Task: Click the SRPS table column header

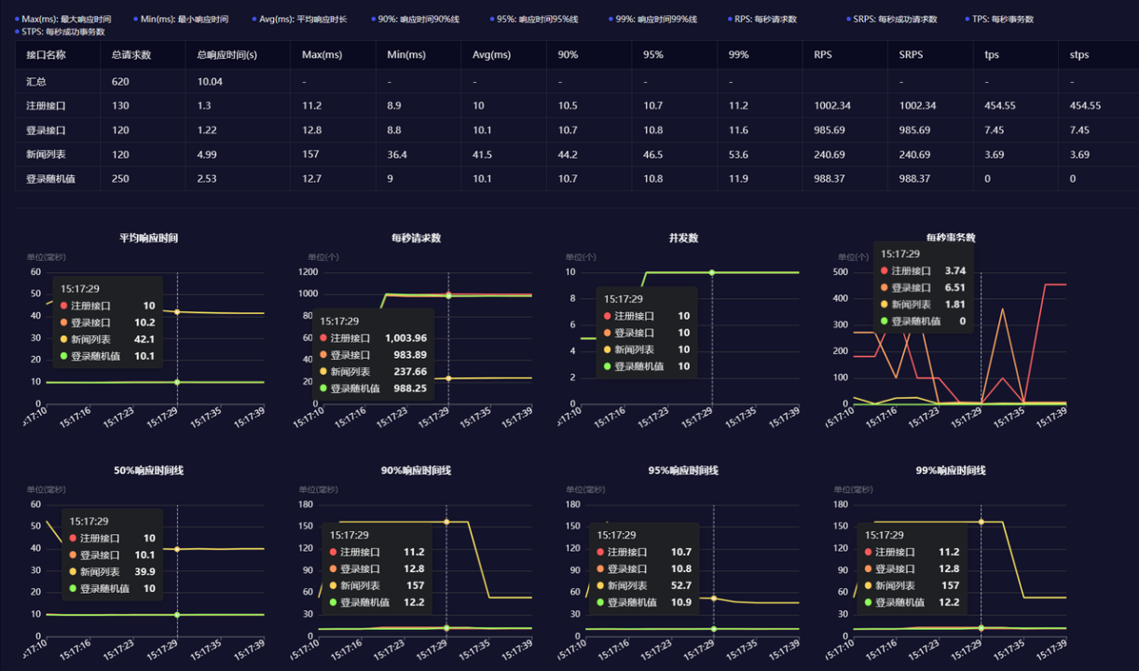Action: (912, 55)
